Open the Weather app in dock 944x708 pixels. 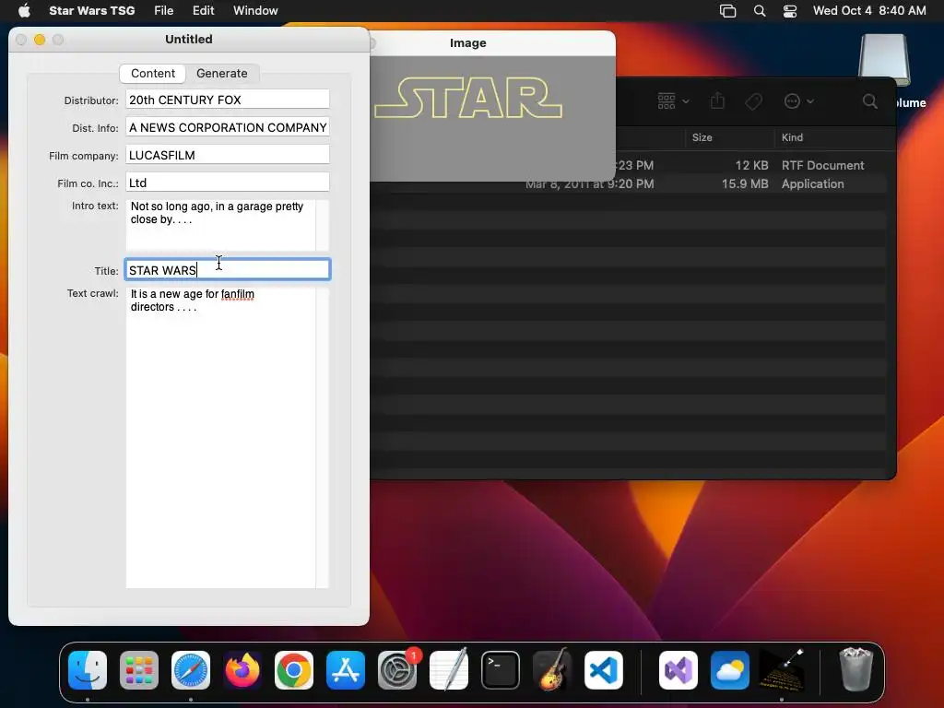tap(730, 670)
